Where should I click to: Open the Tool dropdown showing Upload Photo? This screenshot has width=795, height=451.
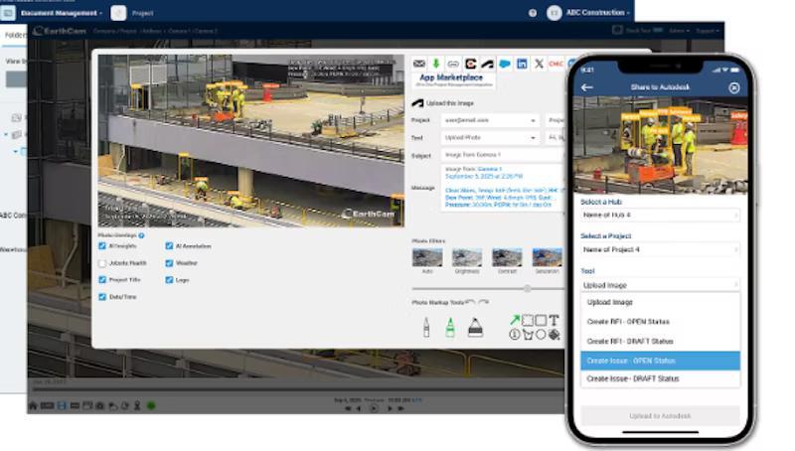coord(490,138)
